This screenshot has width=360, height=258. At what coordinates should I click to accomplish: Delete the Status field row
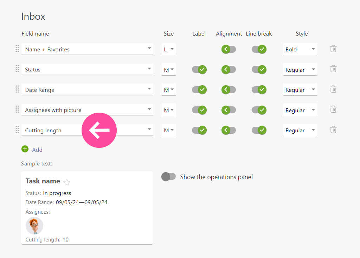click(x=333, y=69)
